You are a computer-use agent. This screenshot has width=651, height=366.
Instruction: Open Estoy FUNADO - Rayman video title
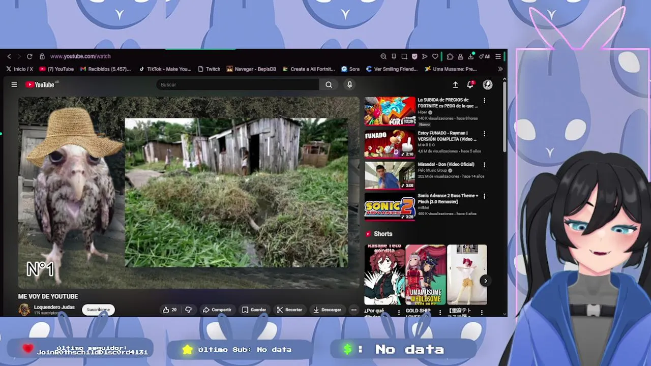tap(447, 136)
